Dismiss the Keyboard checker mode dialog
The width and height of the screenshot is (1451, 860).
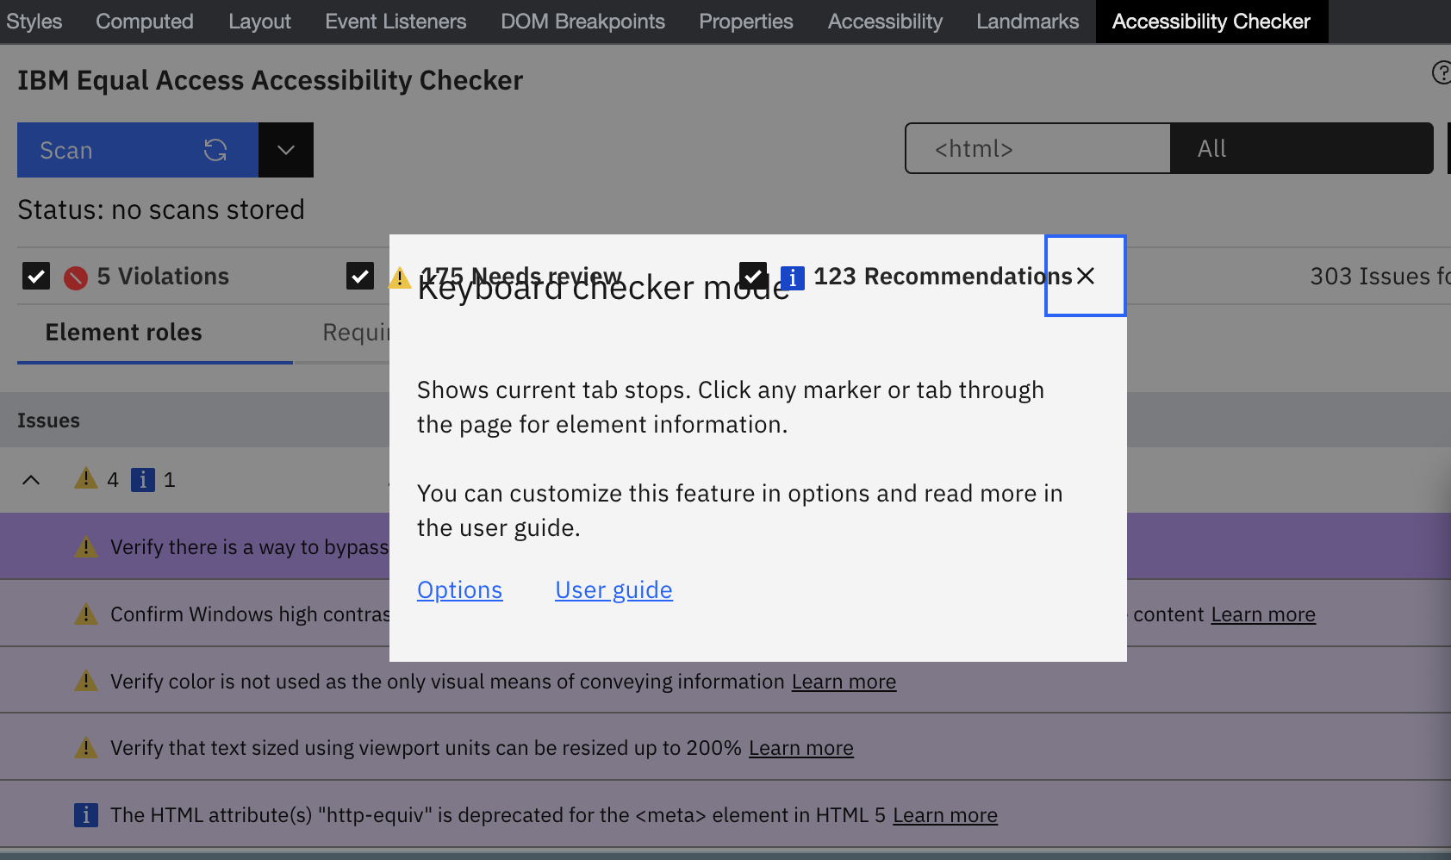1085,276
